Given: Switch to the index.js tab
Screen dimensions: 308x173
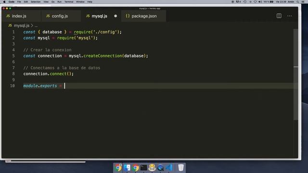Looking at the screenshot, I should [x=21, y=16].
